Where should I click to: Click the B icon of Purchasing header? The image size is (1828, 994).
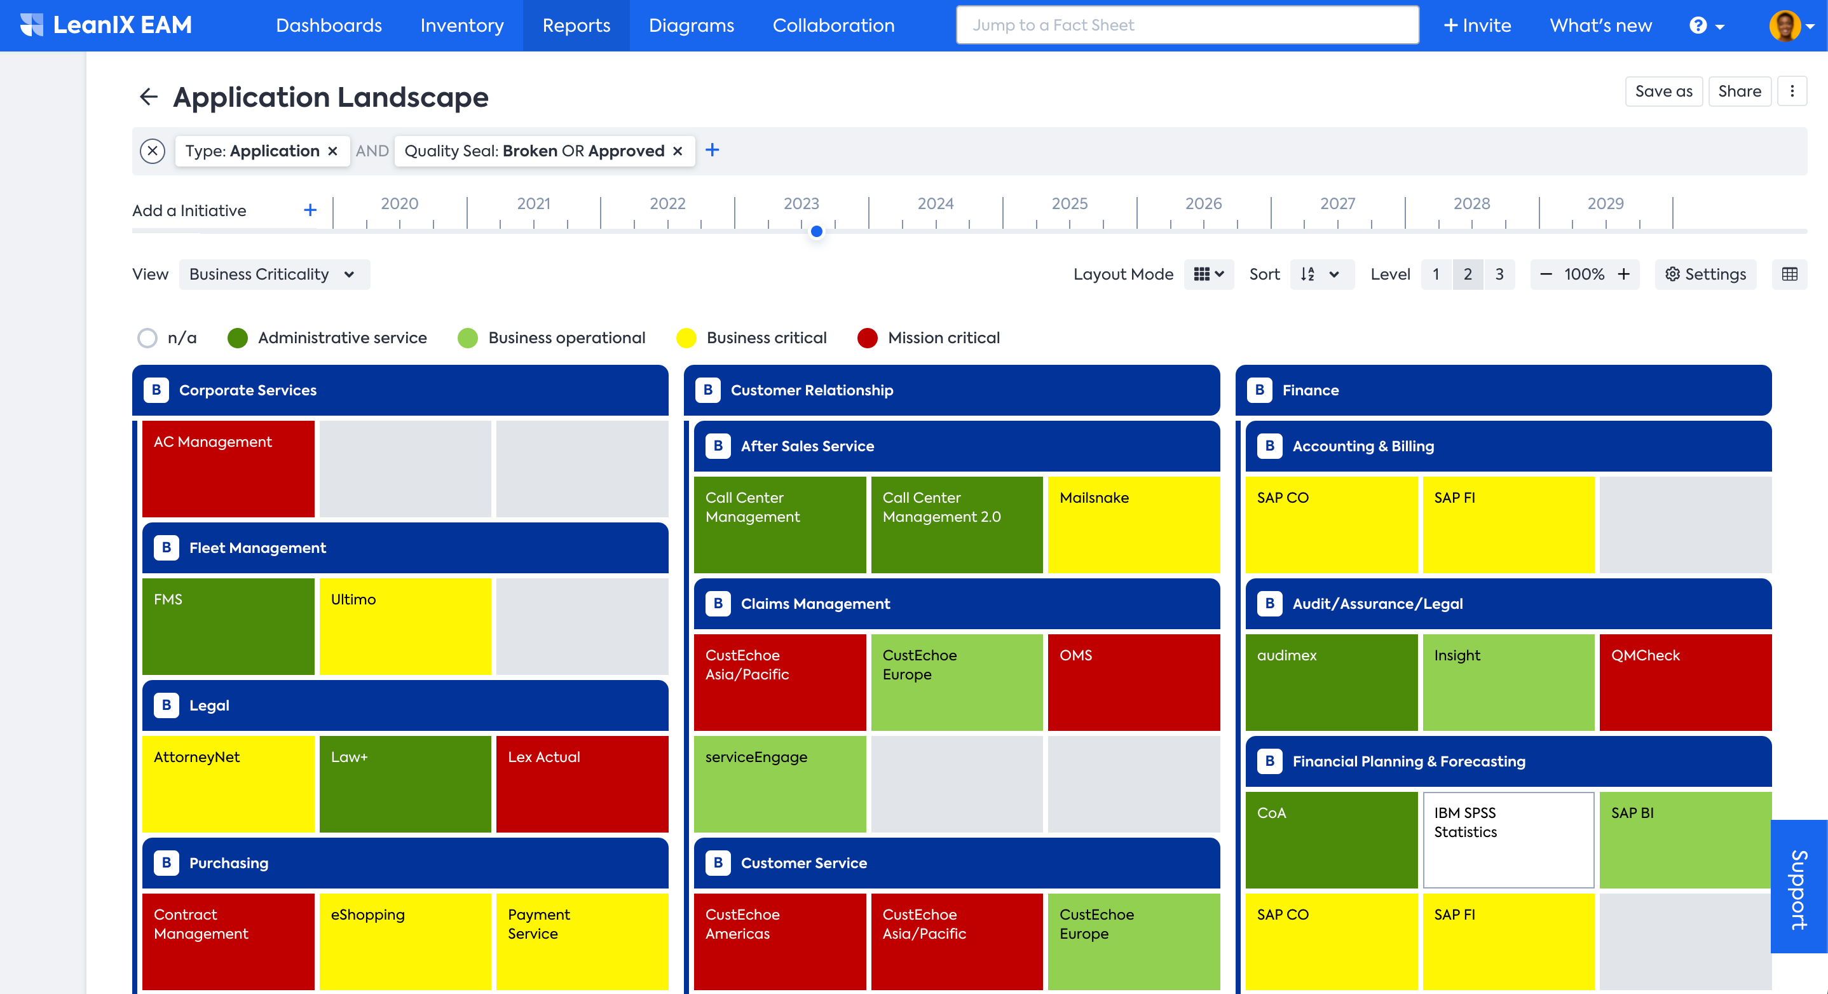coord(166,862)
